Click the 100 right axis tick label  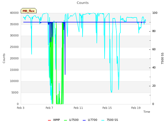coord(155,13)
